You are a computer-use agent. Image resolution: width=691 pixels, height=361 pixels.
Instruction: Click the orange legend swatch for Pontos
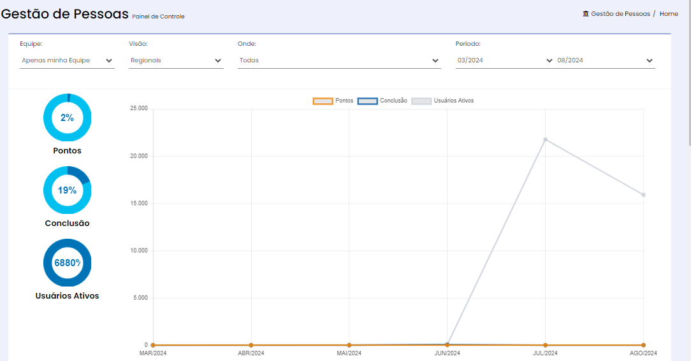point(323,101)
